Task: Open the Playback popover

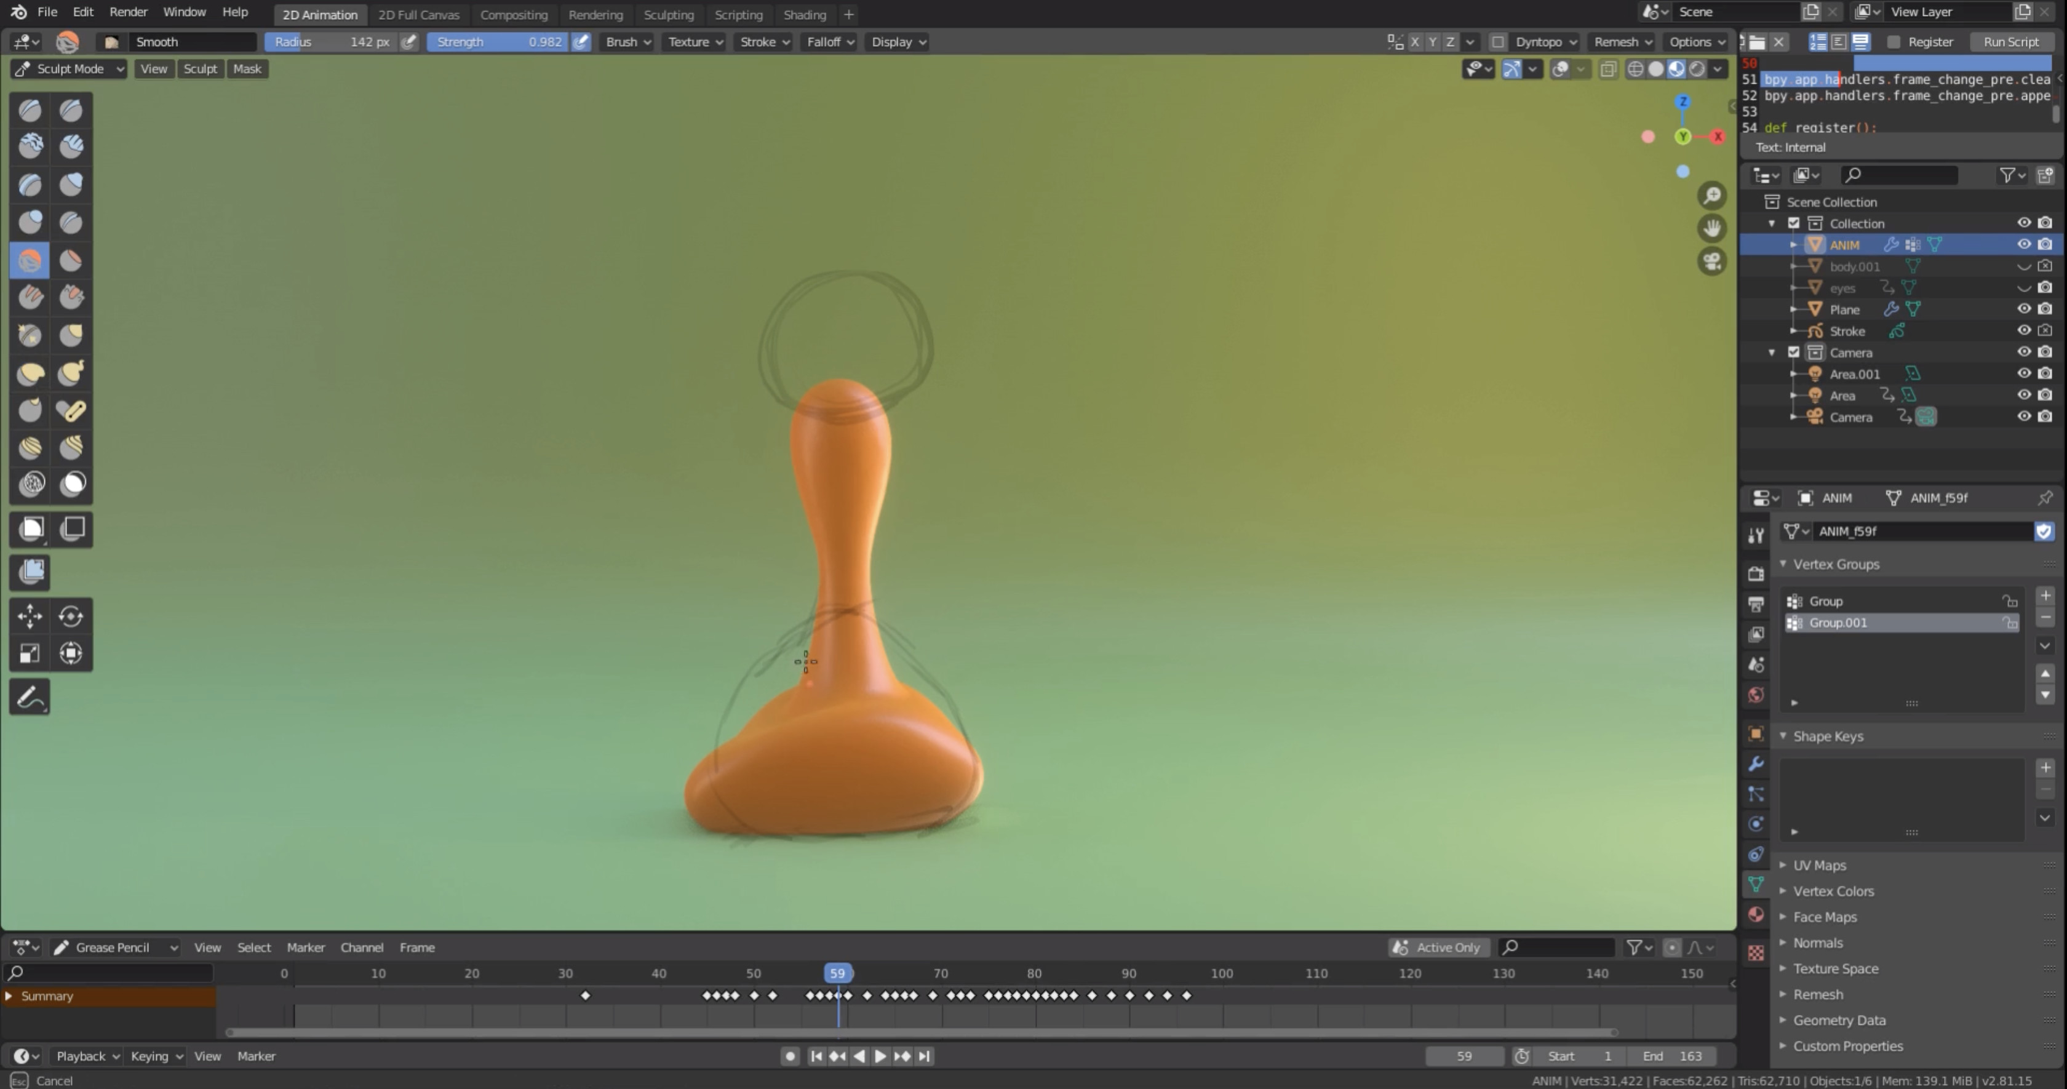Action: click(87, 1056)
